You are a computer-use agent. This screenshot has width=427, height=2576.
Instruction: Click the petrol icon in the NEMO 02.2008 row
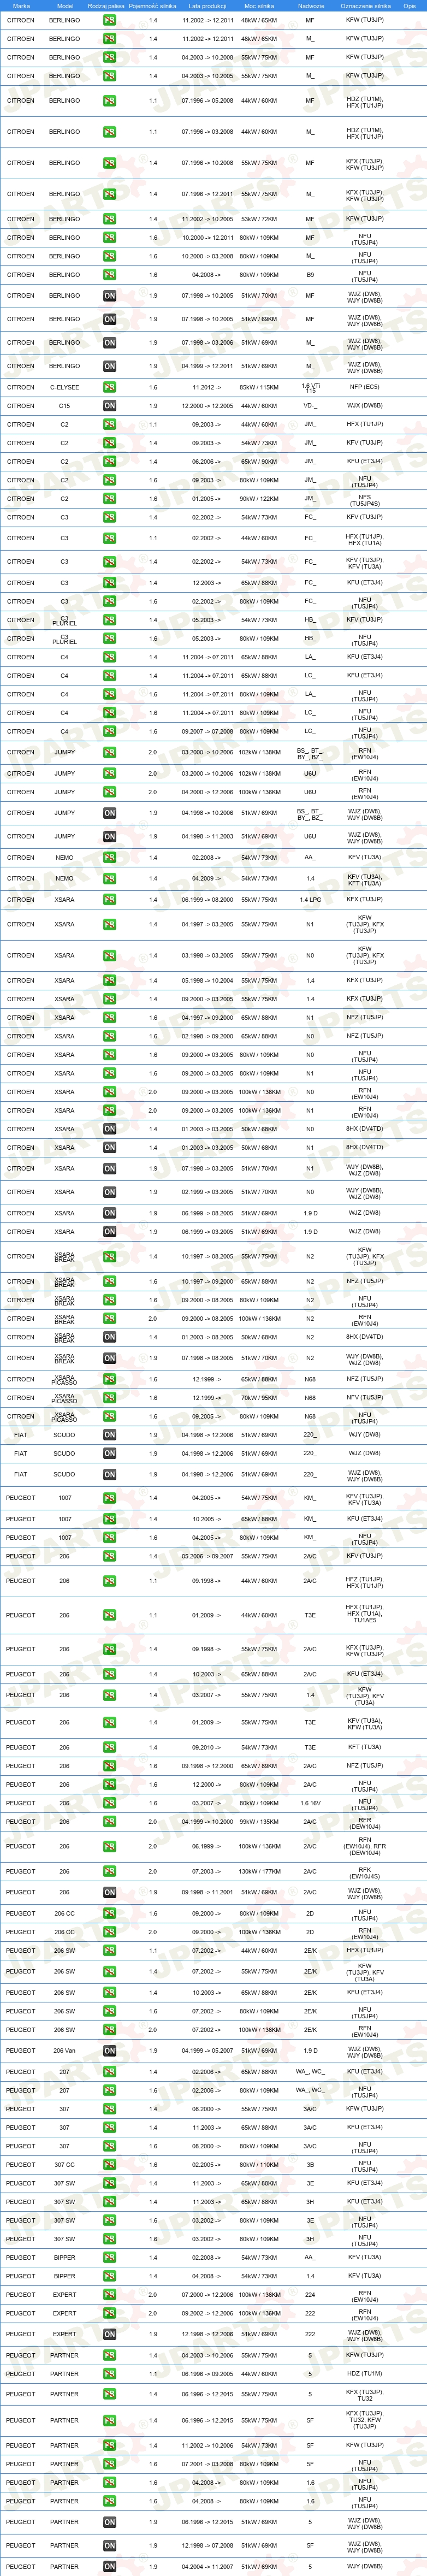click(x=109, y=858)
